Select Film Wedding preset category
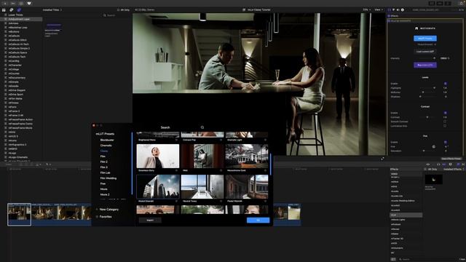The image size is (466, 262). point(108,178)
